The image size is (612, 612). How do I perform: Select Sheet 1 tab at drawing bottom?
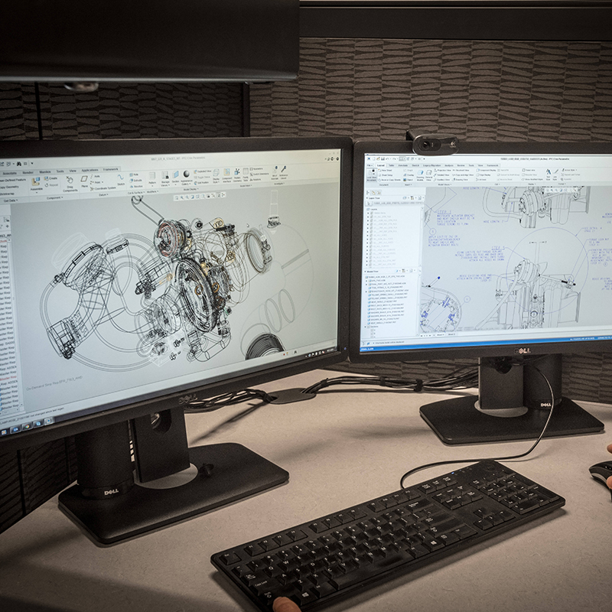[x=441, y=335]
